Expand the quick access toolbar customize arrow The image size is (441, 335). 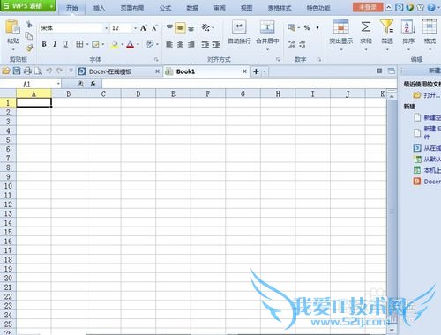pyautogui.click(x=71, y=71)
